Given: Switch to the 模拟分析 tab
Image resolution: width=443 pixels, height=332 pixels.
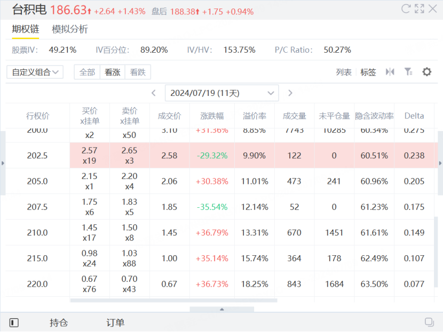Looking at the screenshot, I should tap(70, 29).
